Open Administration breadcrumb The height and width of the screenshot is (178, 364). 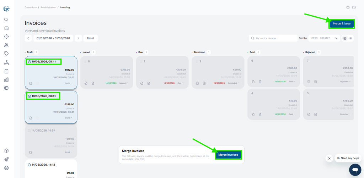click(48, 7)
